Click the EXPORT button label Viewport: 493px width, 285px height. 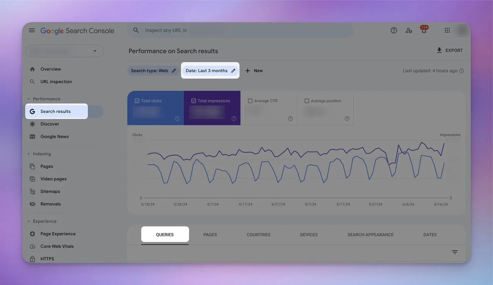(454, 50)
